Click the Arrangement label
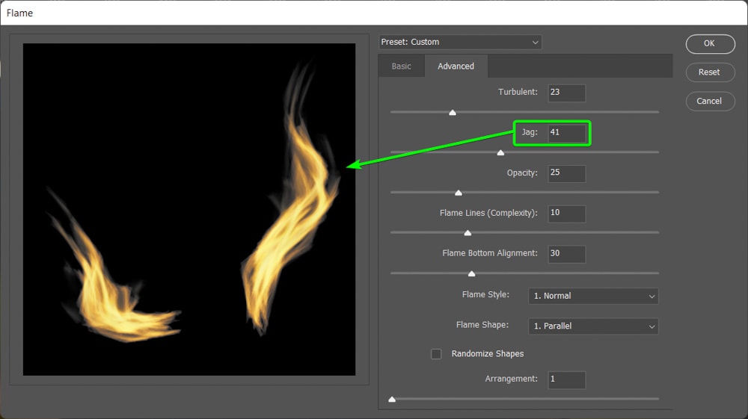Image resolution: width=748 pixels, height=419 pixels. (x=511, y=379)
